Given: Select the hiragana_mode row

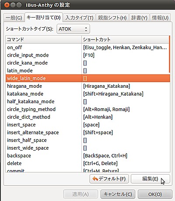Looking at the screenshot, I should 88,86.
